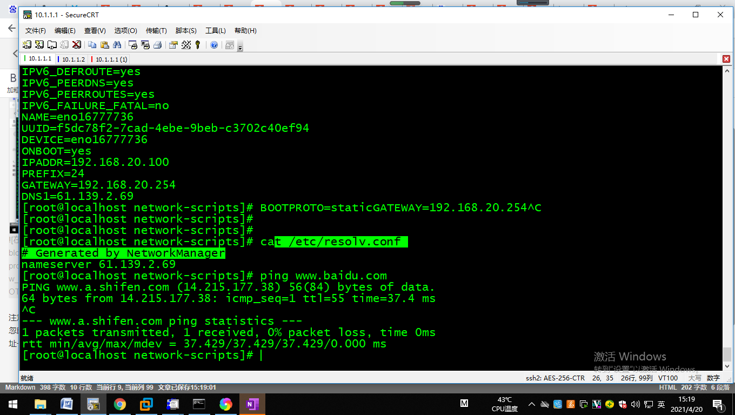The width and height of the screenshot is (735, 415).
Task: Open Chrome from the taskbar
Action: click(x=120, y=404)
